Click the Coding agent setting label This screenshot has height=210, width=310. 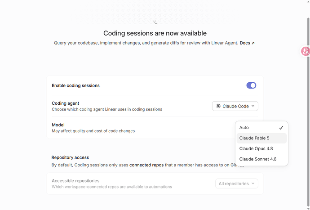point(66,103)
